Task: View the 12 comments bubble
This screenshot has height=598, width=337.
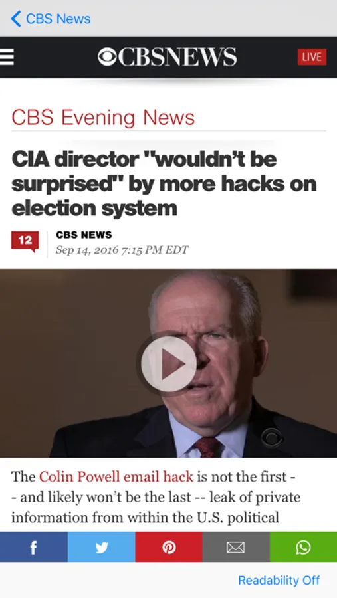Action: 25,241
